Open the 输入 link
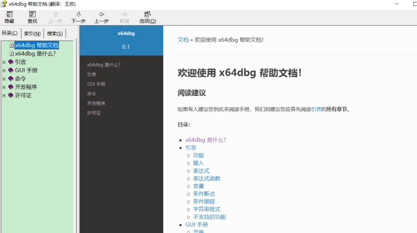Image resolution: width=417 pixels, height=233 pixels. pyautogui.click(x=198, y=163)
